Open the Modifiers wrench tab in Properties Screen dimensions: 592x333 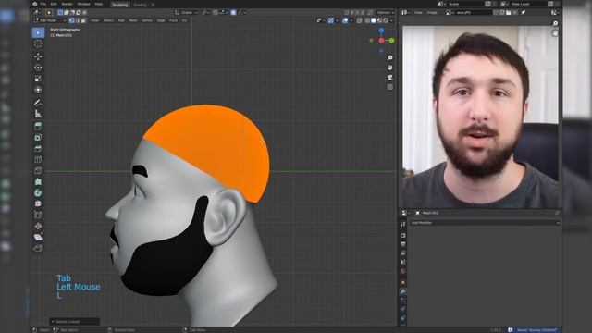pyautogui.click(x=403, y=291)
